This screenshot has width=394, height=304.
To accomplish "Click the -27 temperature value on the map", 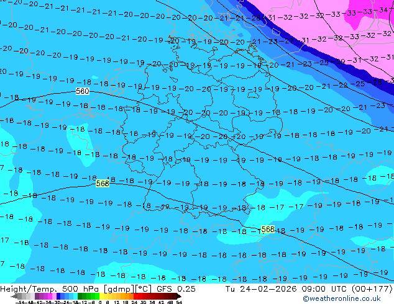I will 286,40.
